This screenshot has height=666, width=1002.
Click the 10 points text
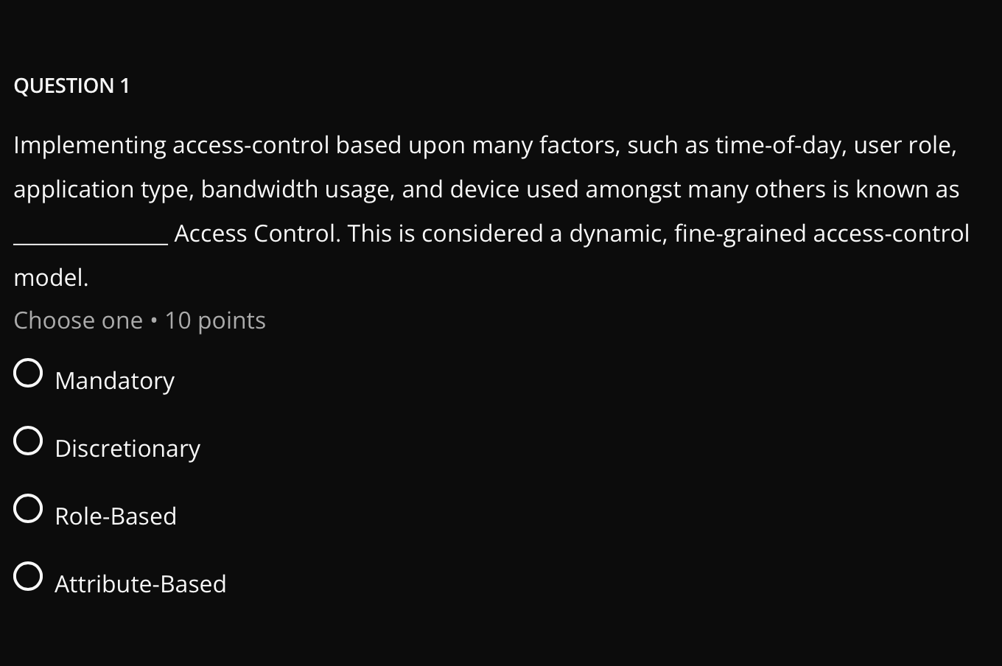[x=214, y=320]
